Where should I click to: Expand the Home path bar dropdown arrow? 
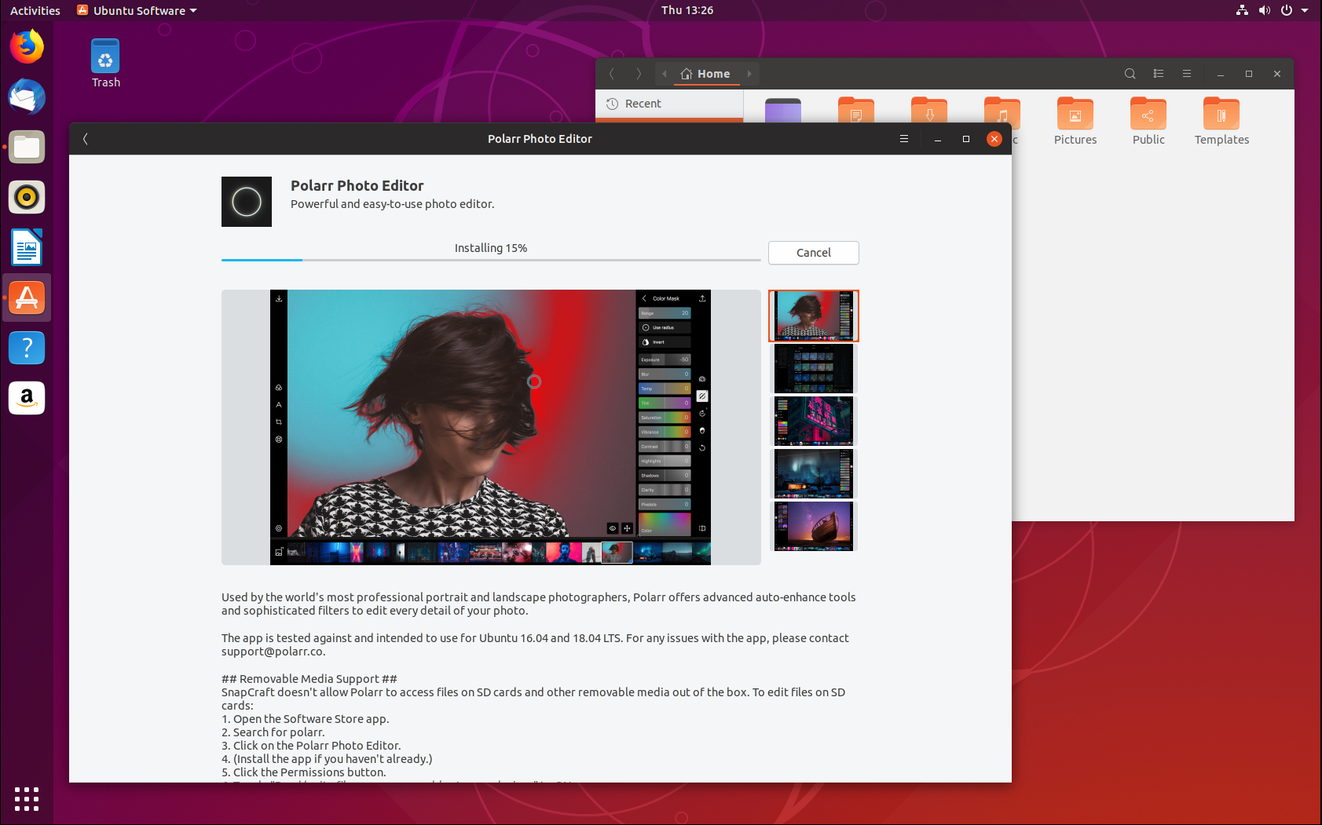pos(749,74)
